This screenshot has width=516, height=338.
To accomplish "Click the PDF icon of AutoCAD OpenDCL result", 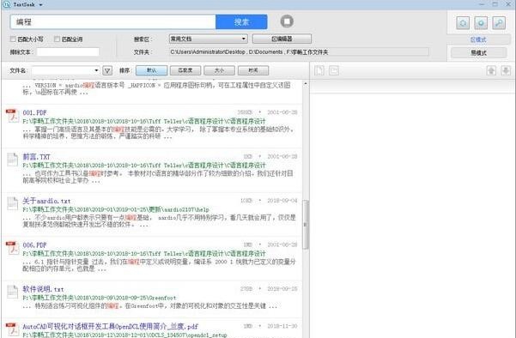I will click(12, 329).
